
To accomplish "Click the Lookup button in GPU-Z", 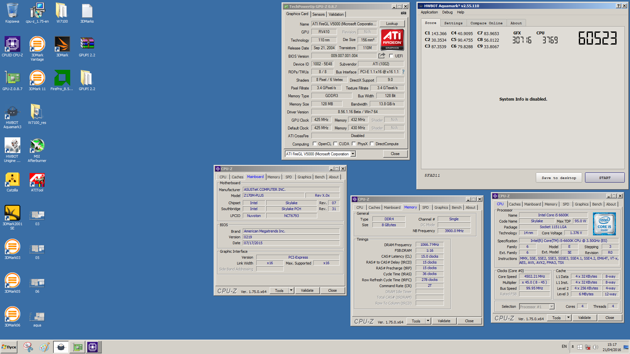I will pyautogui.click(x=392, y=24).
